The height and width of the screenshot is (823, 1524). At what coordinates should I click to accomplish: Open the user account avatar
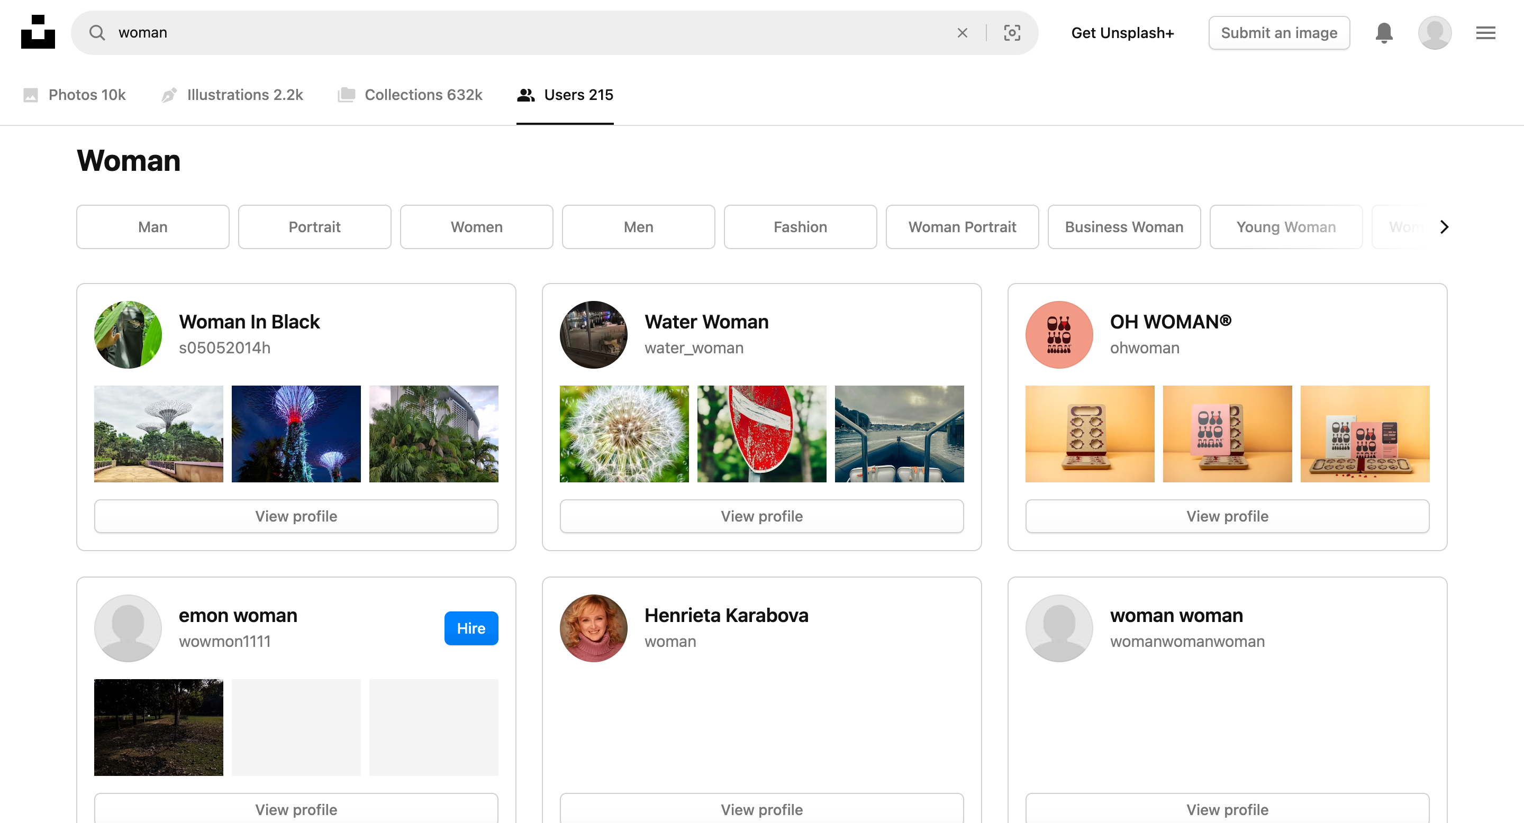(1435, 32)
